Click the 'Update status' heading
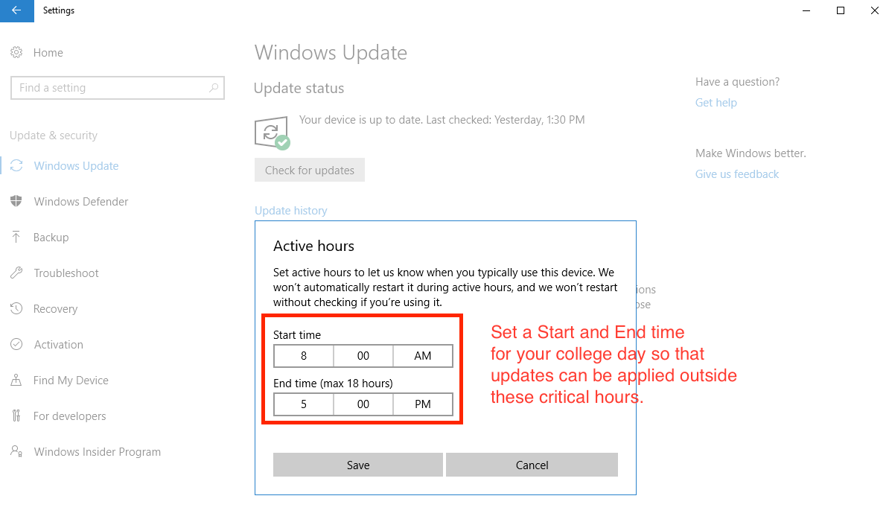The width and height of the screenshot is (889, 525). point(299,89)
